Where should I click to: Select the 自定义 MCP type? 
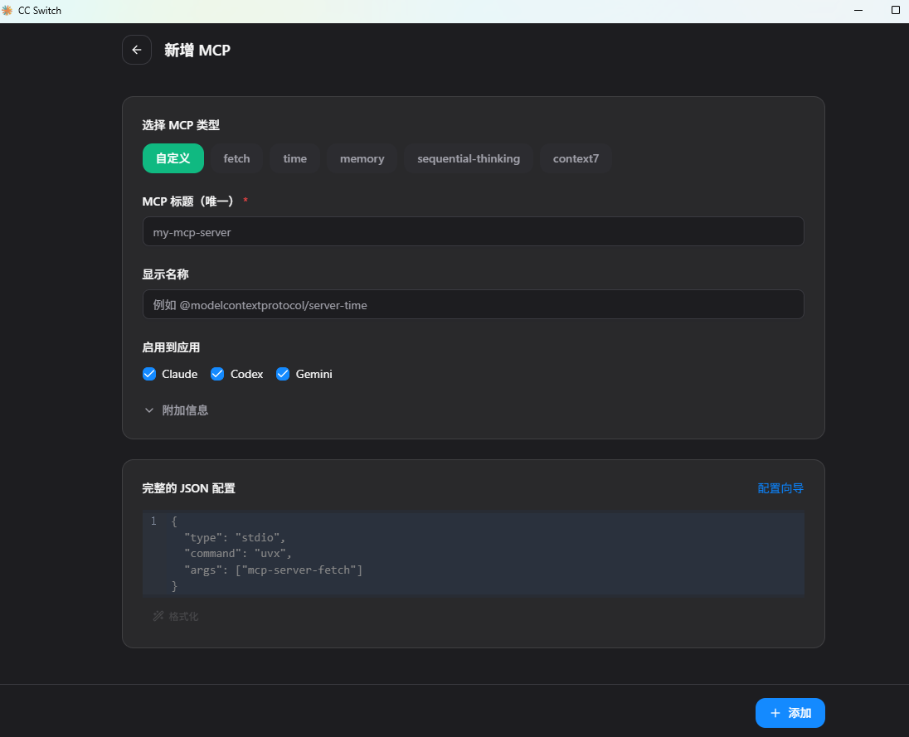tap(173, 158)
